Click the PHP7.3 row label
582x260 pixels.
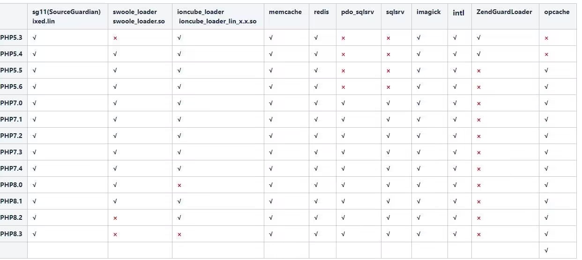coord(12,152)
